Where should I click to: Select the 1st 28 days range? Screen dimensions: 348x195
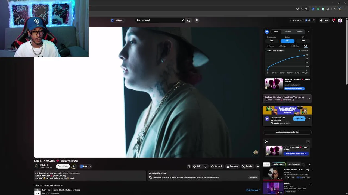click(x=295, y=46)
